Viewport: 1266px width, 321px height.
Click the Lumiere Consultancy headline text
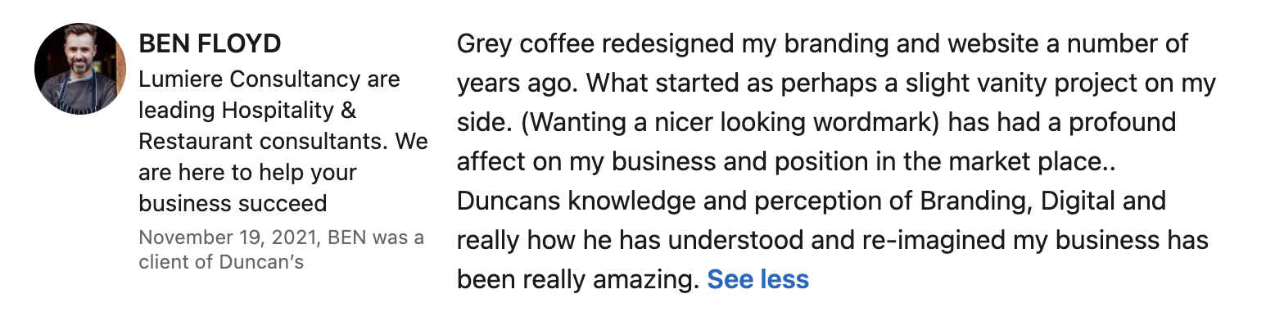pyautogui.click(x=283, y=141)
